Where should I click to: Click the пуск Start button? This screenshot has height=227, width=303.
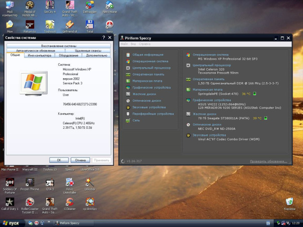coord(12,223)
